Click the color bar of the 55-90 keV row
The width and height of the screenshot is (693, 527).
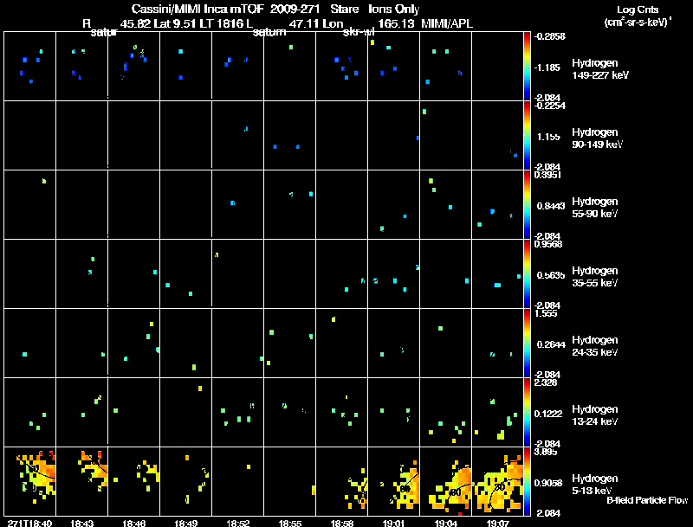pyautogui.click(x=527, y=205)
